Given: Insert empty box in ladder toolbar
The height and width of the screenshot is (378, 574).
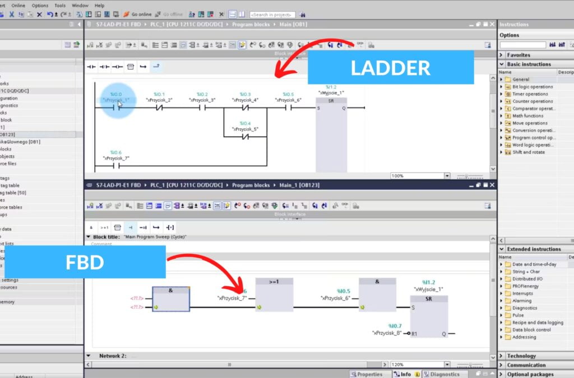Looking at the screenshot, I should [x=130, y=67].
